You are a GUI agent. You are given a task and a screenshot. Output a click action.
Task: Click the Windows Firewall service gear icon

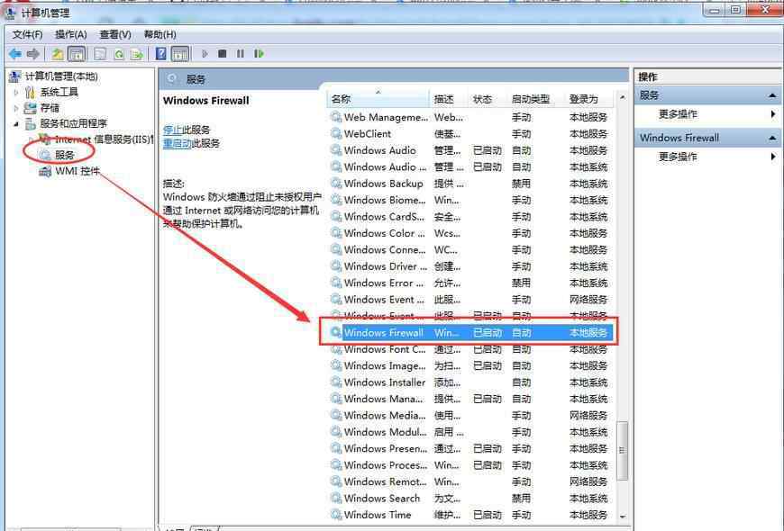(x=336, y=332)
